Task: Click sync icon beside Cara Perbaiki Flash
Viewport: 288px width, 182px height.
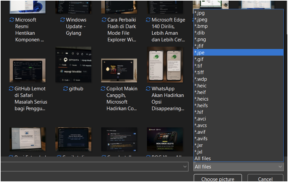Action: coord(104,20)
